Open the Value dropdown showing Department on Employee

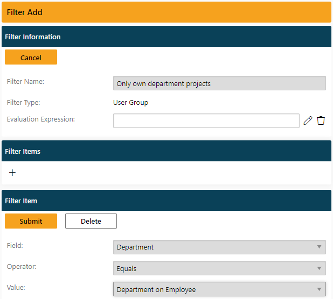[x=219, y=289]
